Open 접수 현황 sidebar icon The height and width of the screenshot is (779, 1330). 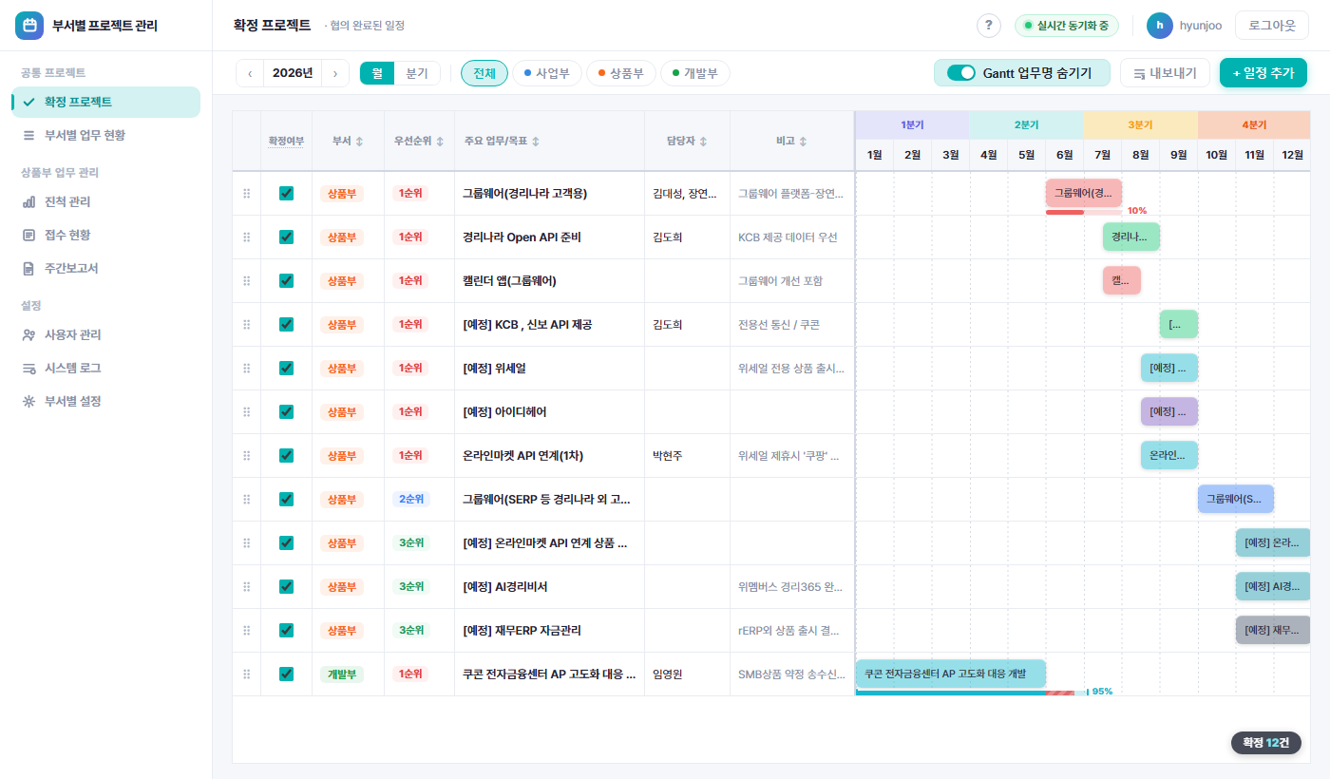pos(28,235)
